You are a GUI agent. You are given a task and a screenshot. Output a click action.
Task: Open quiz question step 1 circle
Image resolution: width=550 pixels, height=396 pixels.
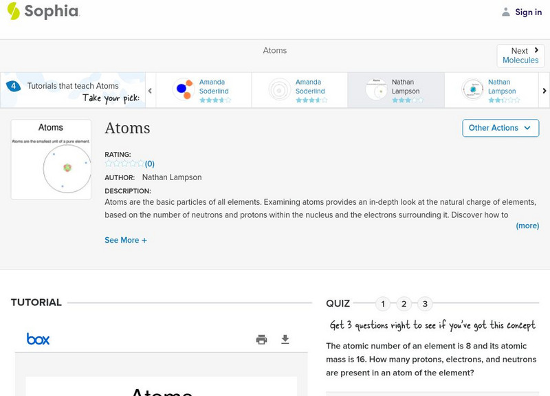383,303
